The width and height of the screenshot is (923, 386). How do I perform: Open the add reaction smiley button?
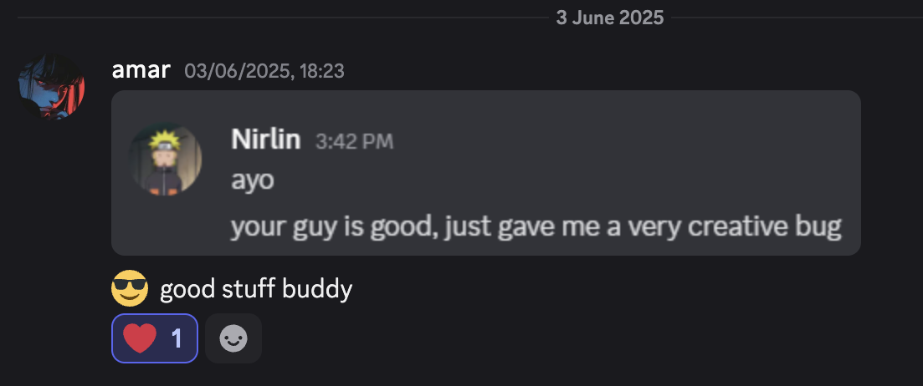pyautogui.click(x=233, y=338)
